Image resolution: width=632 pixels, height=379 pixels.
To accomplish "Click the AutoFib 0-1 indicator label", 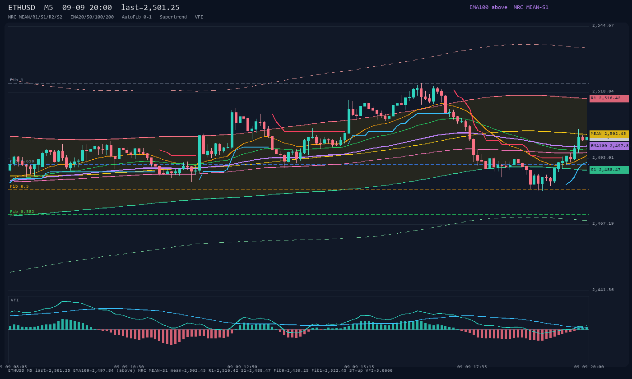I will [x=137, y=17].
